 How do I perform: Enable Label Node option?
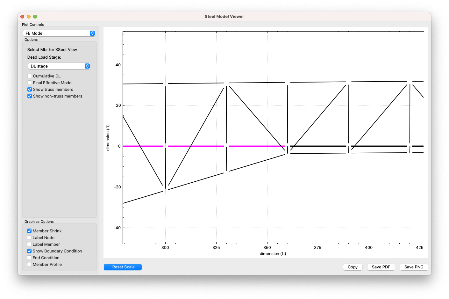click(x=29, y=237)
